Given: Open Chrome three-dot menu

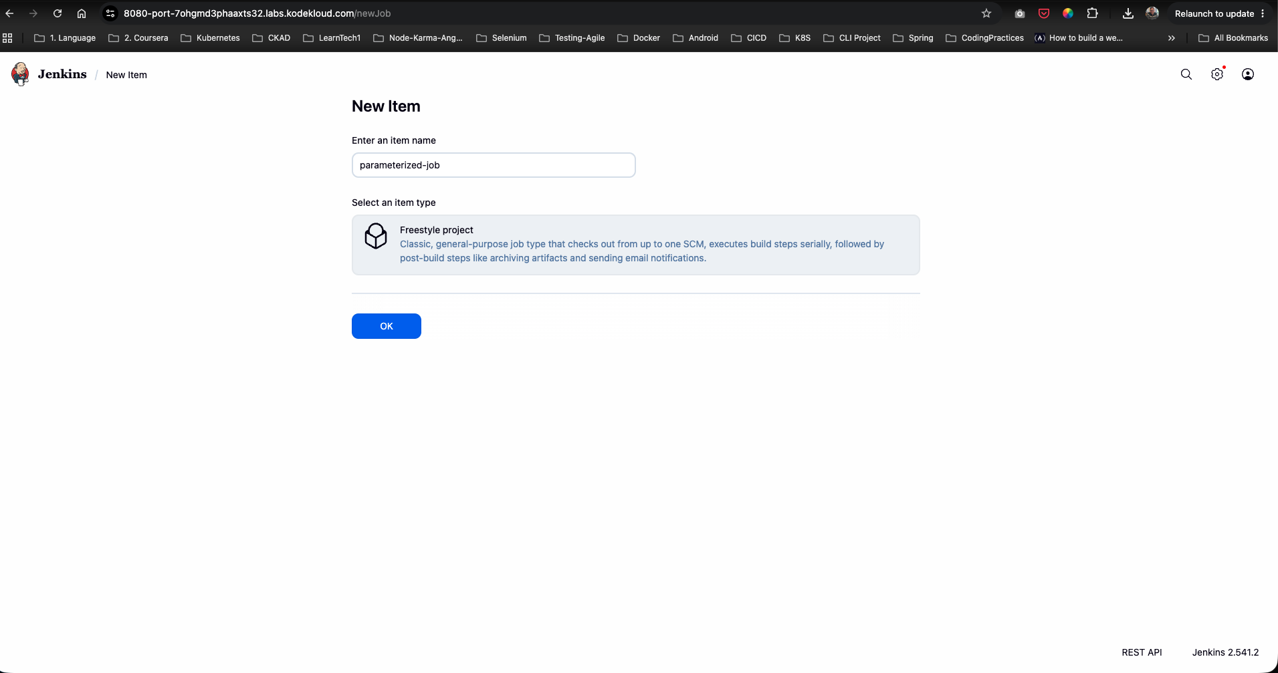Looking at the screenshot, I should coord(1263,13).
